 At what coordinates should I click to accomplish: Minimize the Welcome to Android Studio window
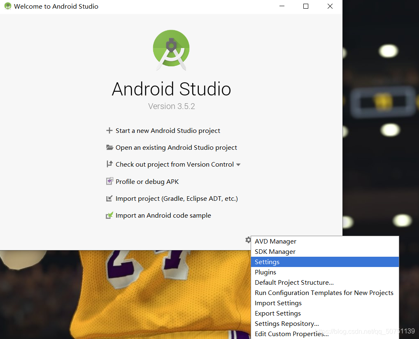(x=282, y=6)
